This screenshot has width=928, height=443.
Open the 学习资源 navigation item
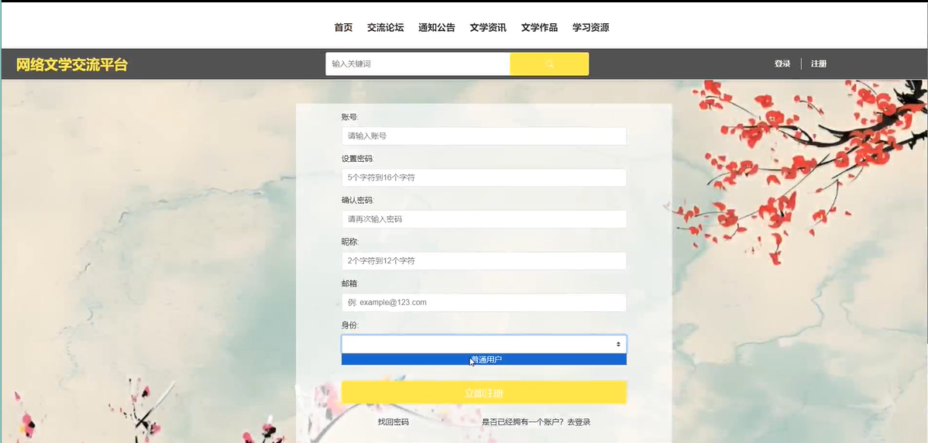click(591, 27)
